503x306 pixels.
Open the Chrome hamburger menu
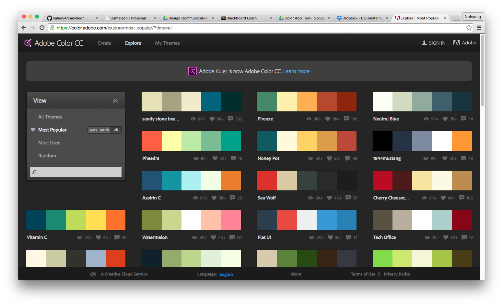coord(479,28)
